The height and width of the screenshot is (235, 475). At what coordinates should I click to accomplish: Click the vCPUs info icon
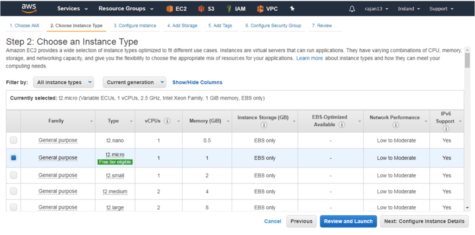click(167, 121)
